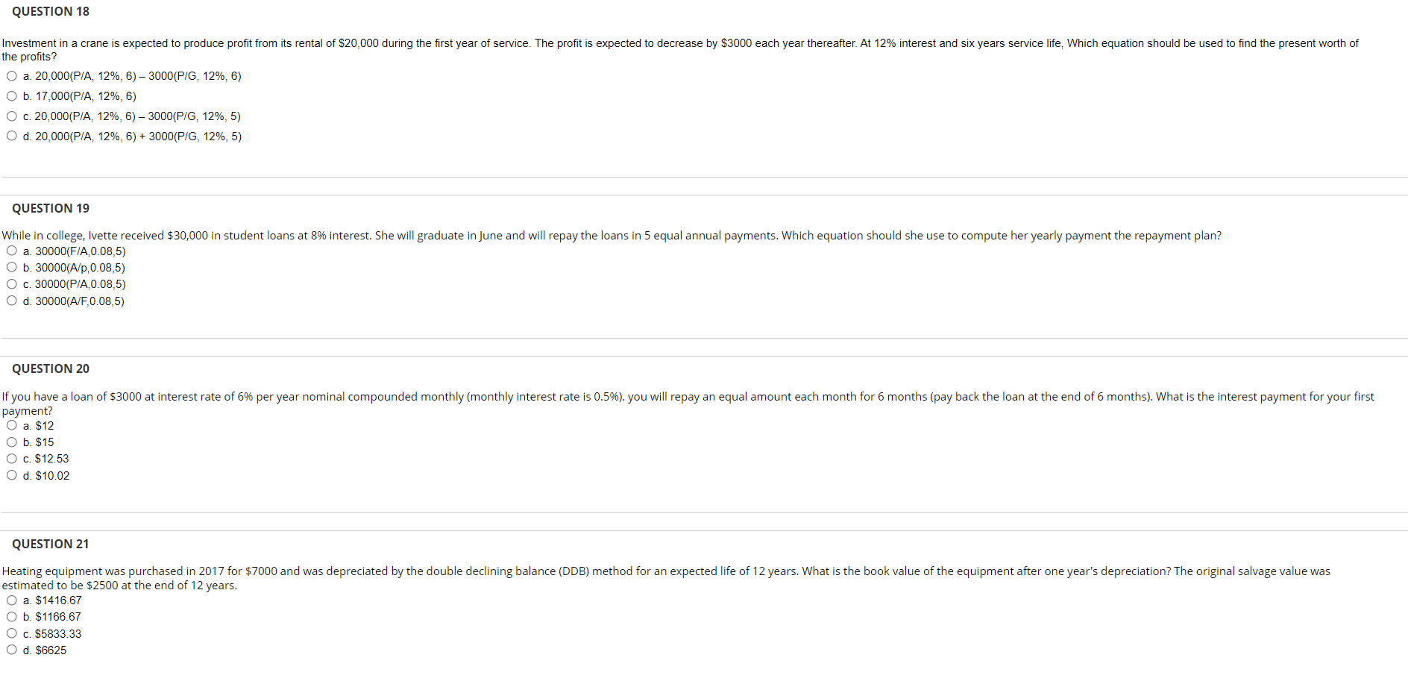Select answer c. $12.53
This screenshot has height=684, width=1408.
(11, 457)
